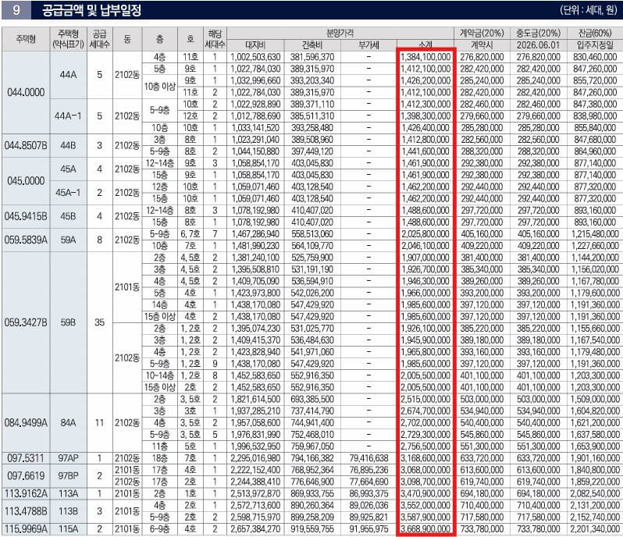Select housing type cell '113.4788B'

pyautogui.click(x=26, y=511)
